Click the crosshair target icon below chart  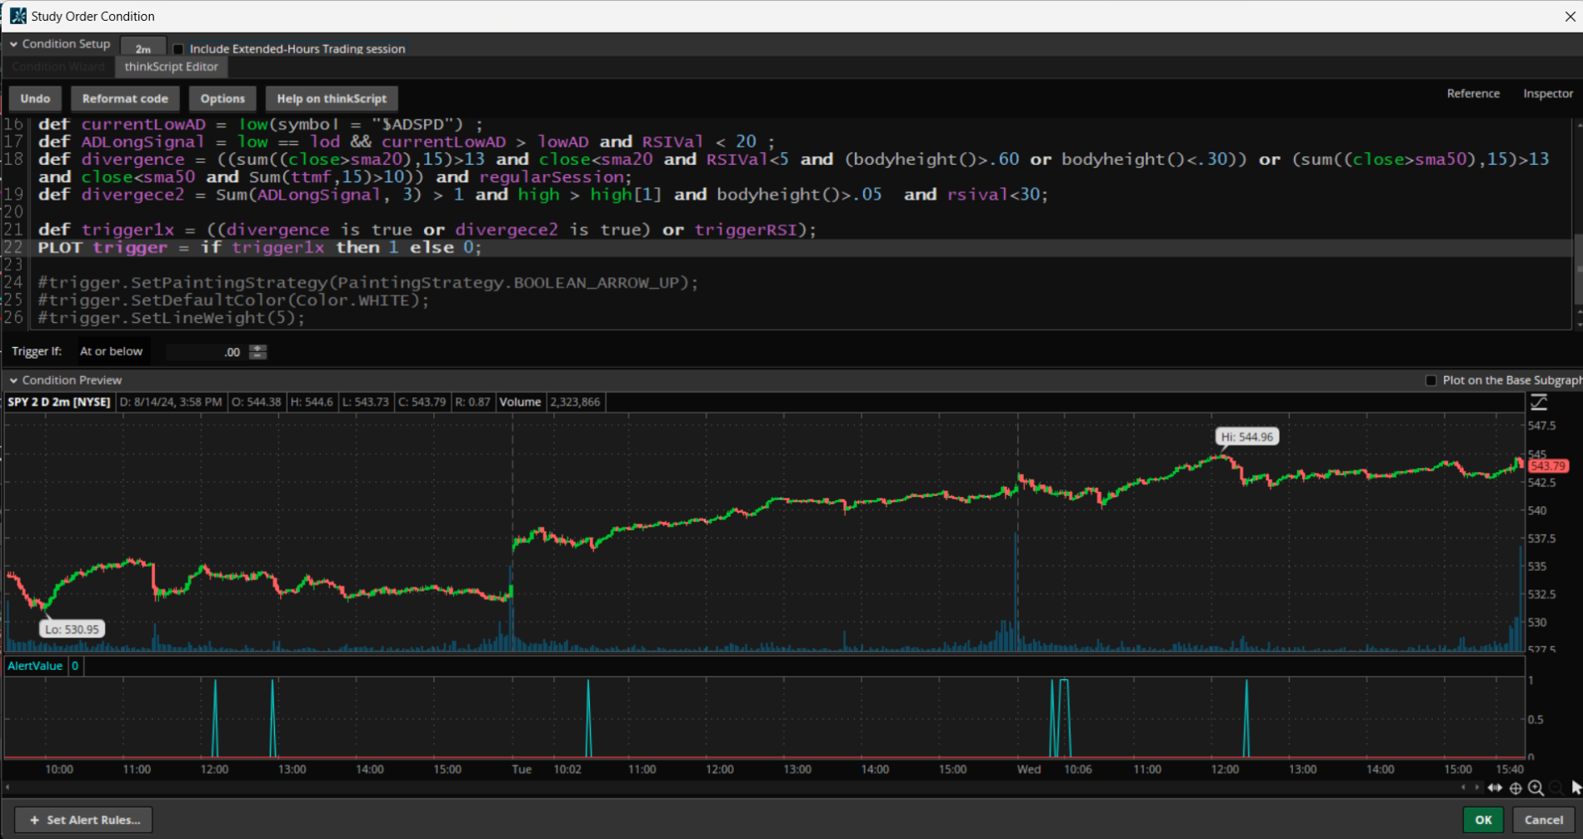(1516, 787)
